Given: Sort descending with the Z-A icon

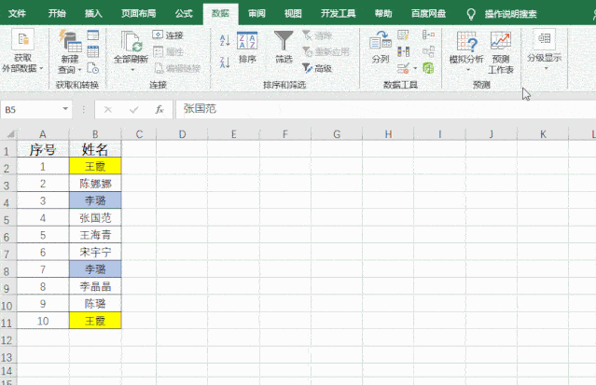Looking at the screenshot, I should 225,62.
